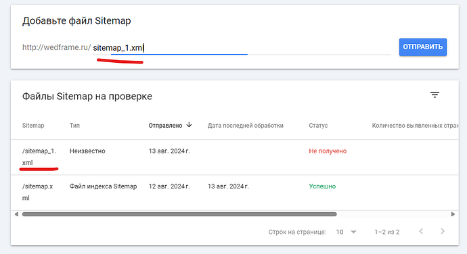Click the http://wedframe.ru/ prefix text
This screenshot has width=467, height=254.
(56, 47)
